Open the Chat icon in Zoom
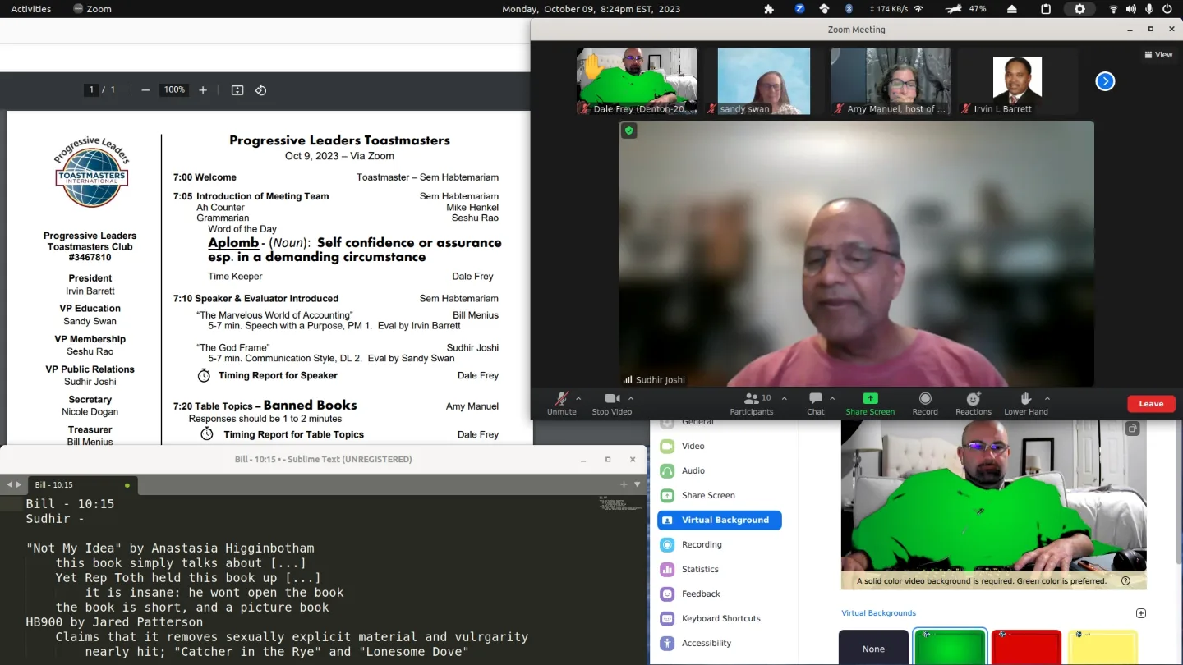1183x665 pixels. (816, 398)
